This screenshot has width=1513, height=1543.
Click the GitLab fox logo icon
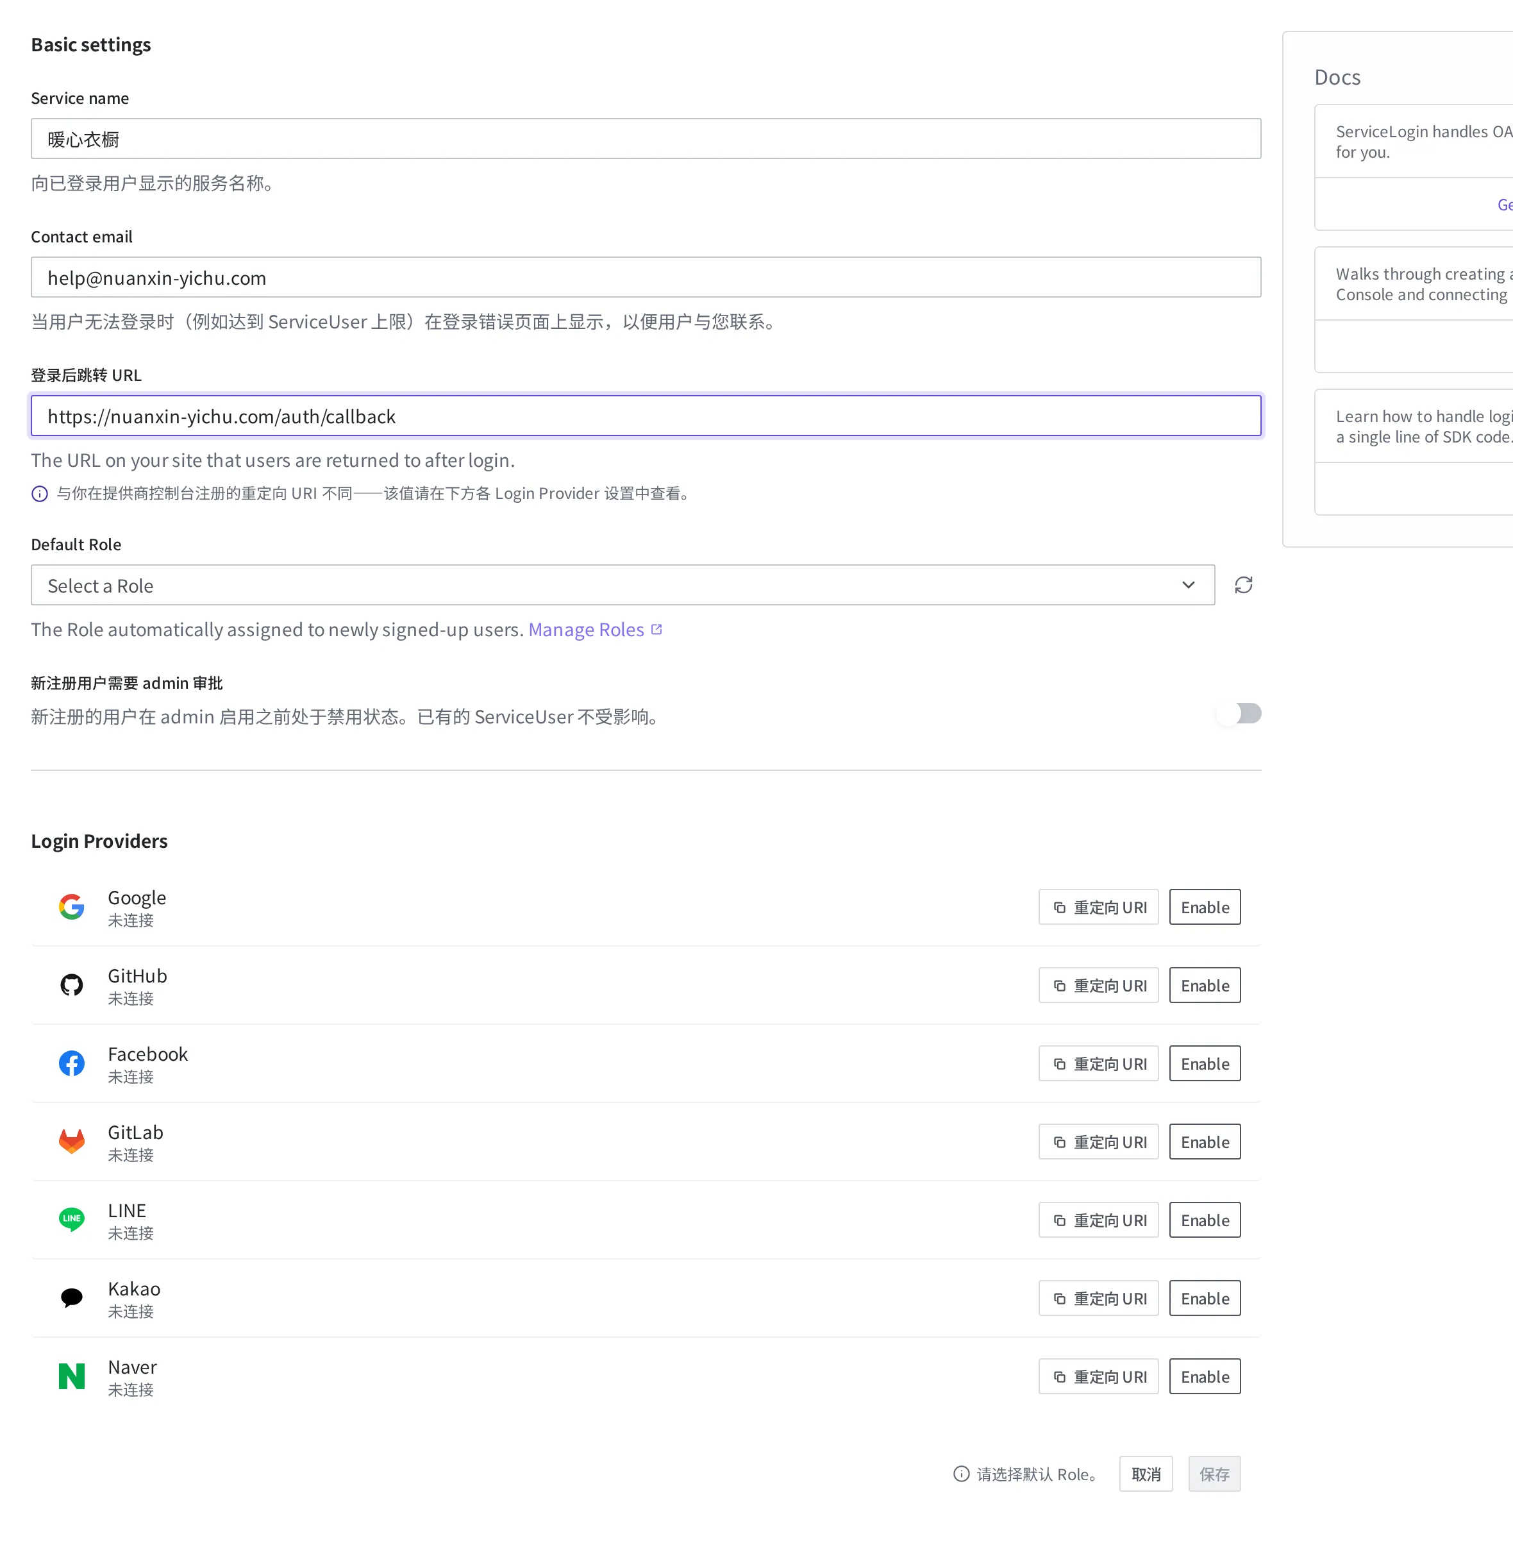pyautogui.click(x=72, y=1142)
